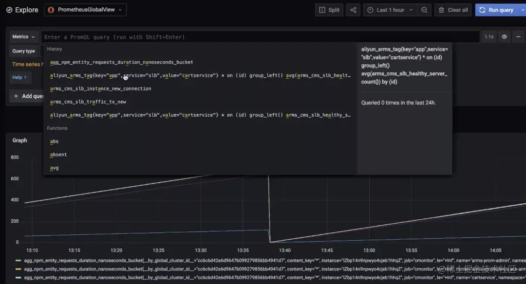Screen dimensions: 526x284
Task: Click the Split view button
Action: click(x=329, y=10)
